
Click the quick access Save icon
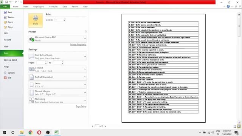pyautogui.click(x=6, y=2)
